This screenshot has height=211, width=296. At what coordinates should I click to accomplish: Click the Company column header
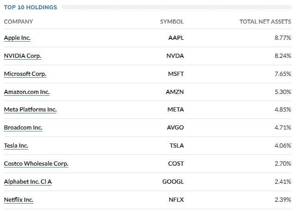coord(19,22)
